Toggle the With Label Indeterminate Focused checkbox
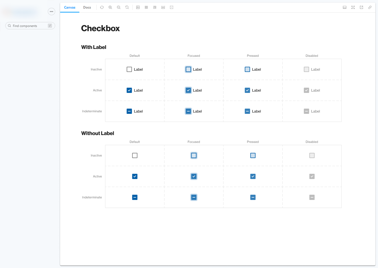Viewport: 378px width, 268px height. [188, 111]
